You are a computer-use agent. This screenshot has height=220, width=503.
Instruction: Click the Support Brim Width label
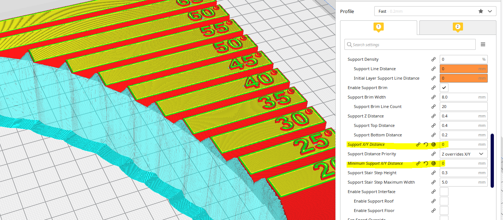click(x=367, y=97)
